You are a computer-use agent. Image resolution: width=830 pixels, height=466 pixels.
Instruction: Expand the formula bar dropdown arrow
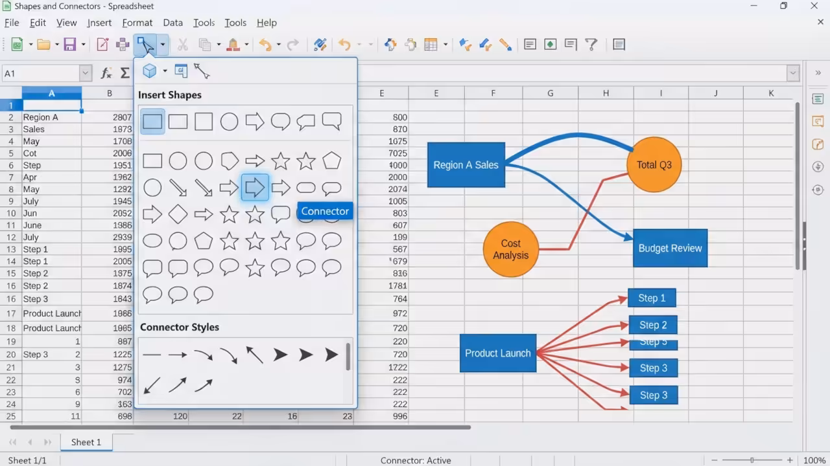click(x=793, y=73)
